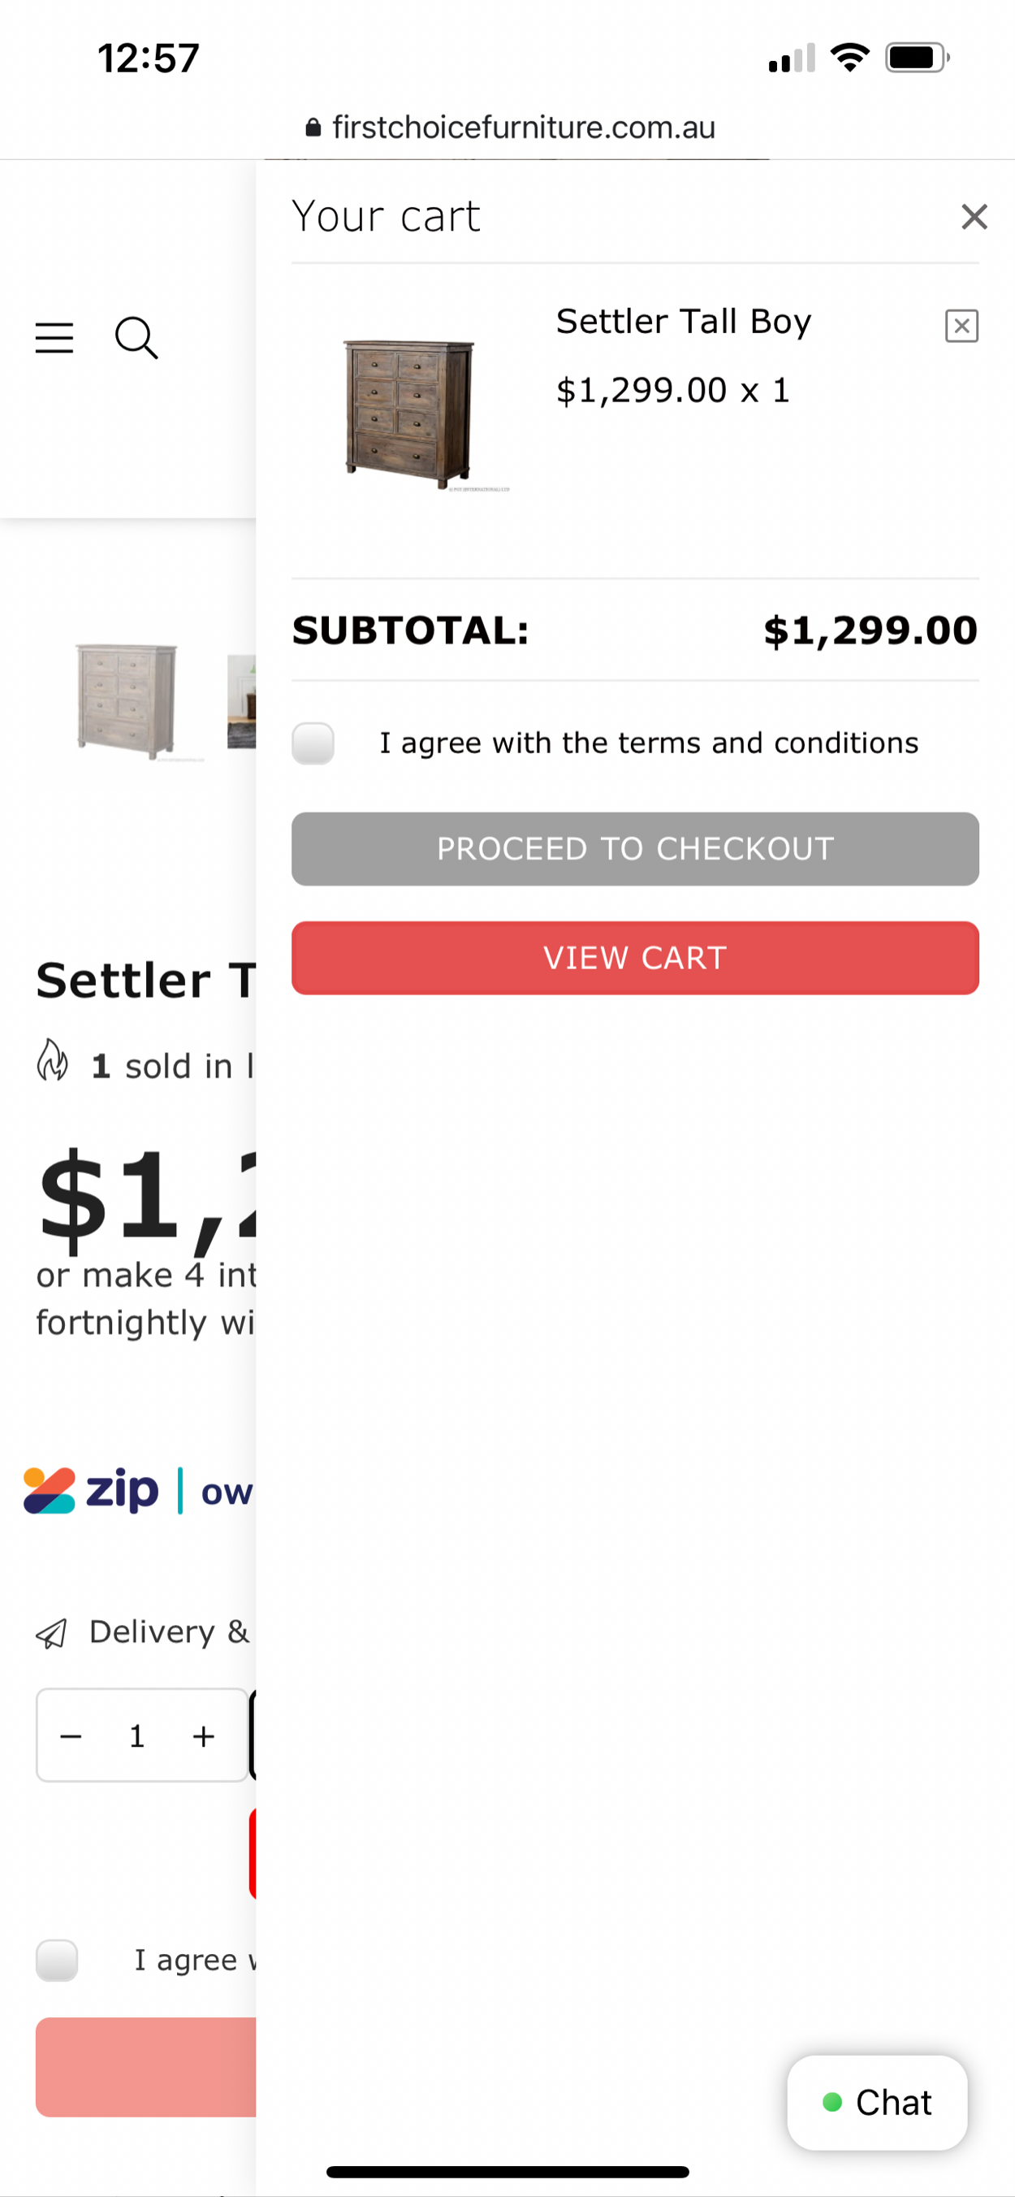This screenshot has height=2197, width=1015.
Task: Select the grey tallboy product thumbnail
Action: (126, 700)
